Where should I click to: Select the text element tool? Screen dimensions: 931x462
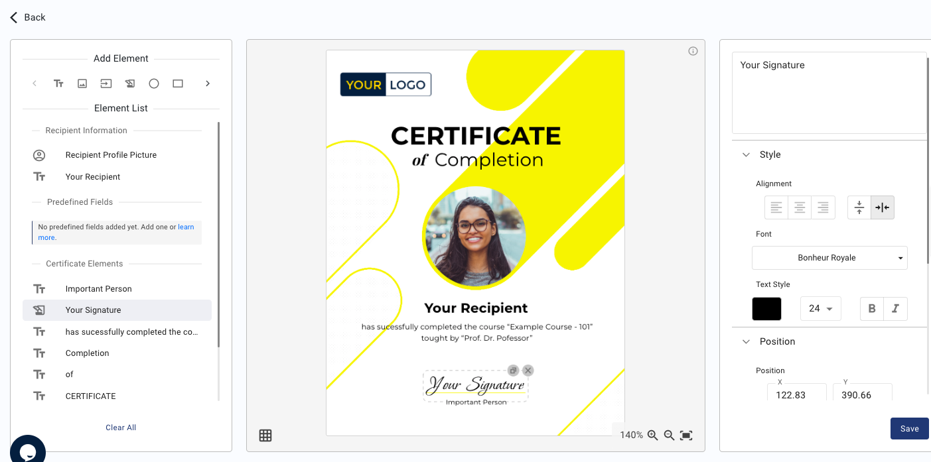(x=58, y=83)
